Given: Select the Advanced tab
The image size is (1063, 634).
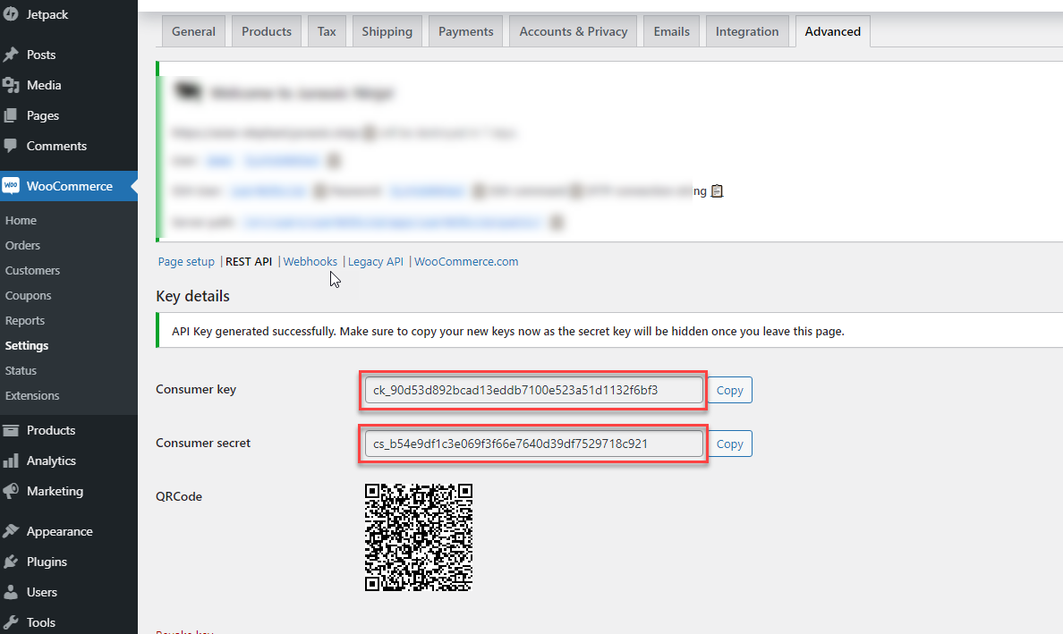Looking at the screenshot, I should tap(832, 31).
